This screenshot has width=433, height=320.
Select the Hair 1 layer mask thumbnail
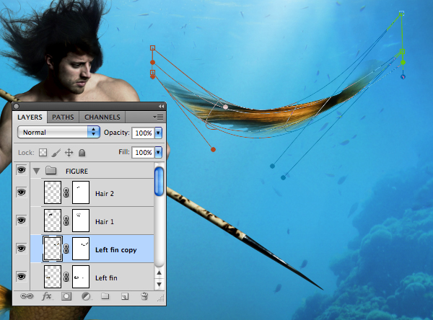(x=81, y=221)
